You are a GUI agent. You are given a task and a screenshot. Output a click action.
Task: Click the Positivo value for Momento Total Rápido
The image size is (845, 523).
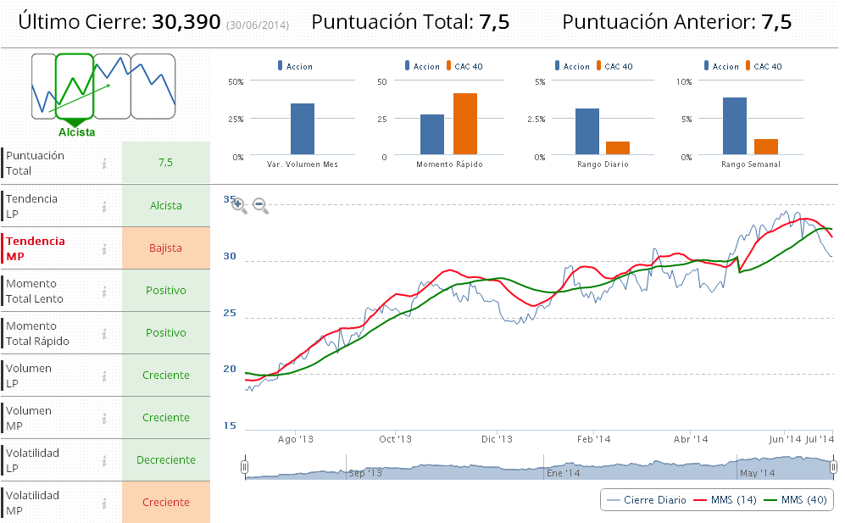(x=166, y=332)
